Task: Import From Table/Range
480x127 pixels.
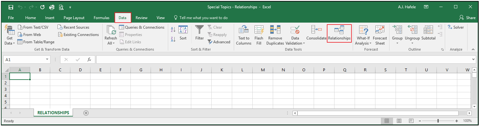Action: point(36,42)
